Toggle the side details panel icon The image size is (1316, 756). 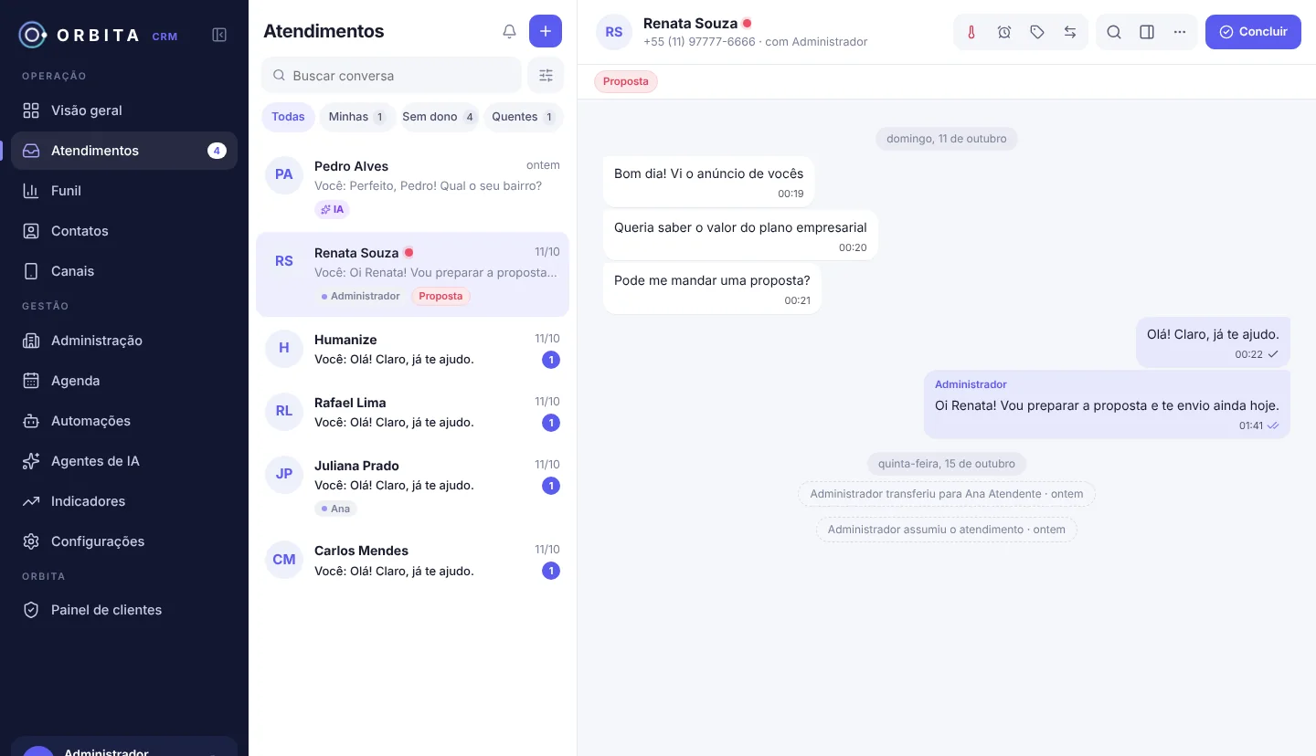point(1147,32)
